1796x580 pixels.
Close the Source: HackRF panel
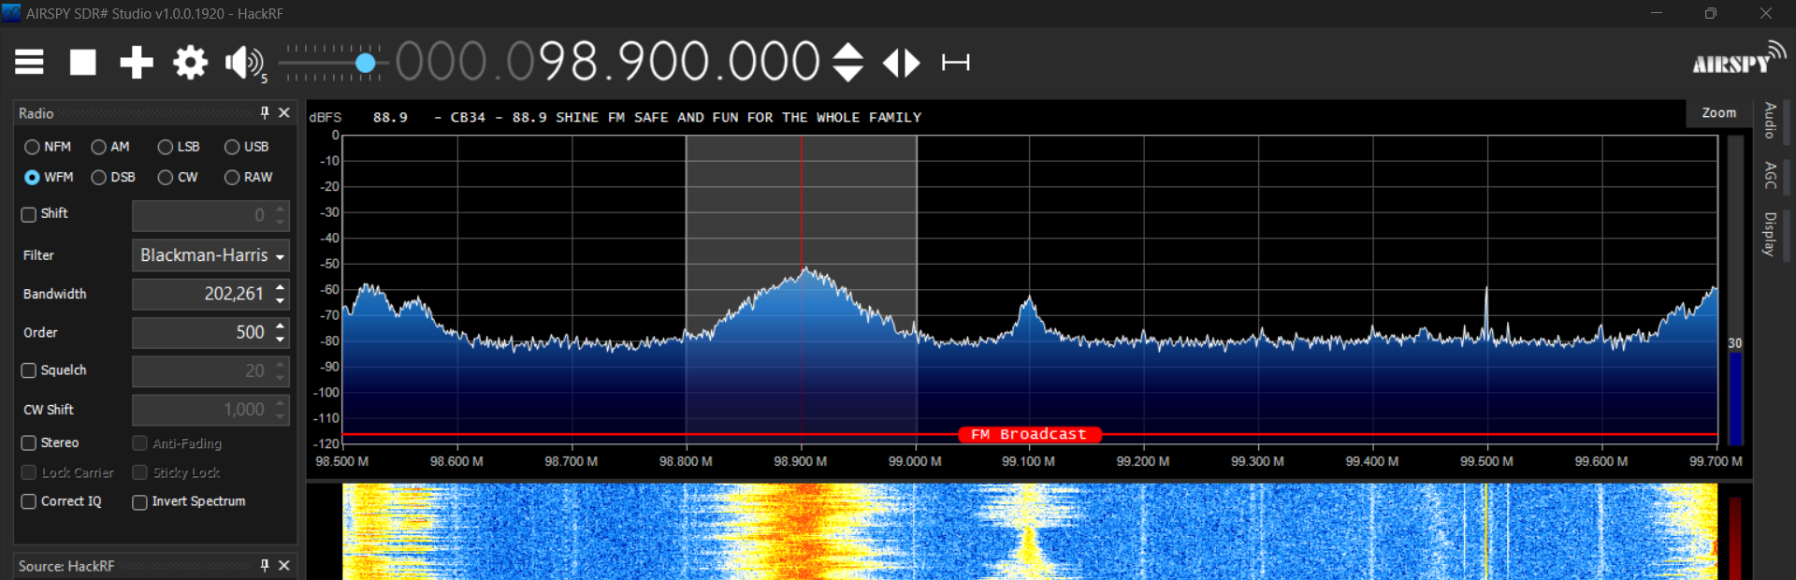click(284, 565)
